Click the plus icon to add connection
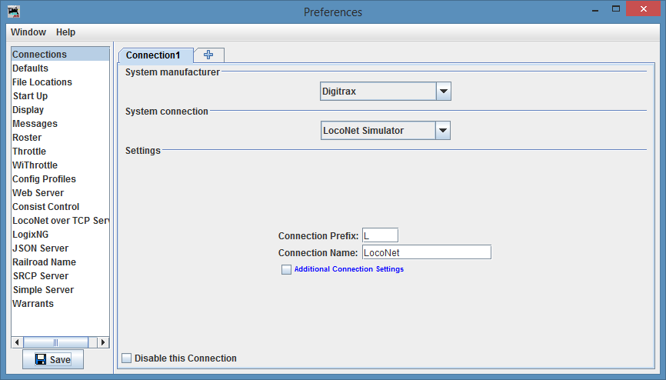Image resolution: width=666 pixels, height=380 pixels. (208, 55)
